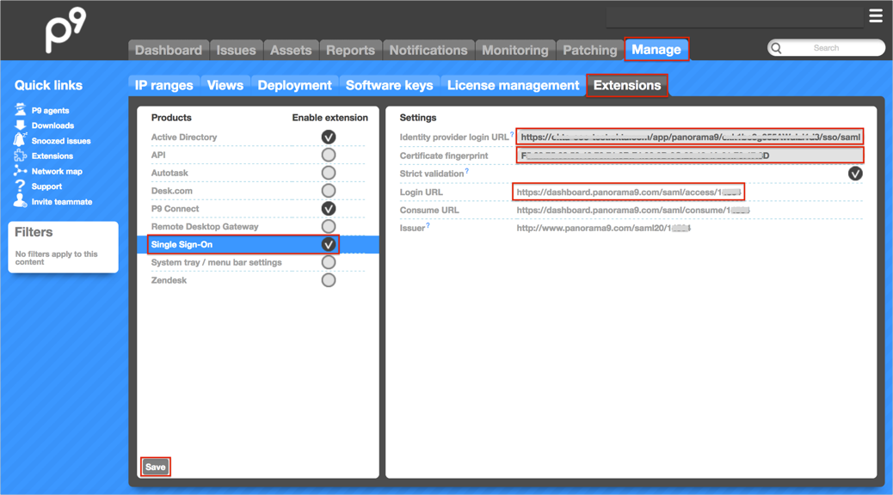Turn on the Zendesk extension

(x=329, y=280)
